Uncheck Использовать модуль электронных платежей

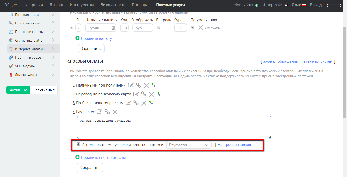point(78,144)
